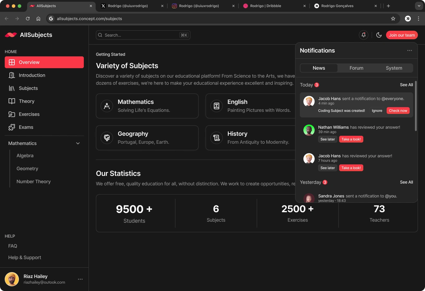Click Take a look on Nathan Williams notification
This screenshot has height=291, width=425.
coord(351,139)
